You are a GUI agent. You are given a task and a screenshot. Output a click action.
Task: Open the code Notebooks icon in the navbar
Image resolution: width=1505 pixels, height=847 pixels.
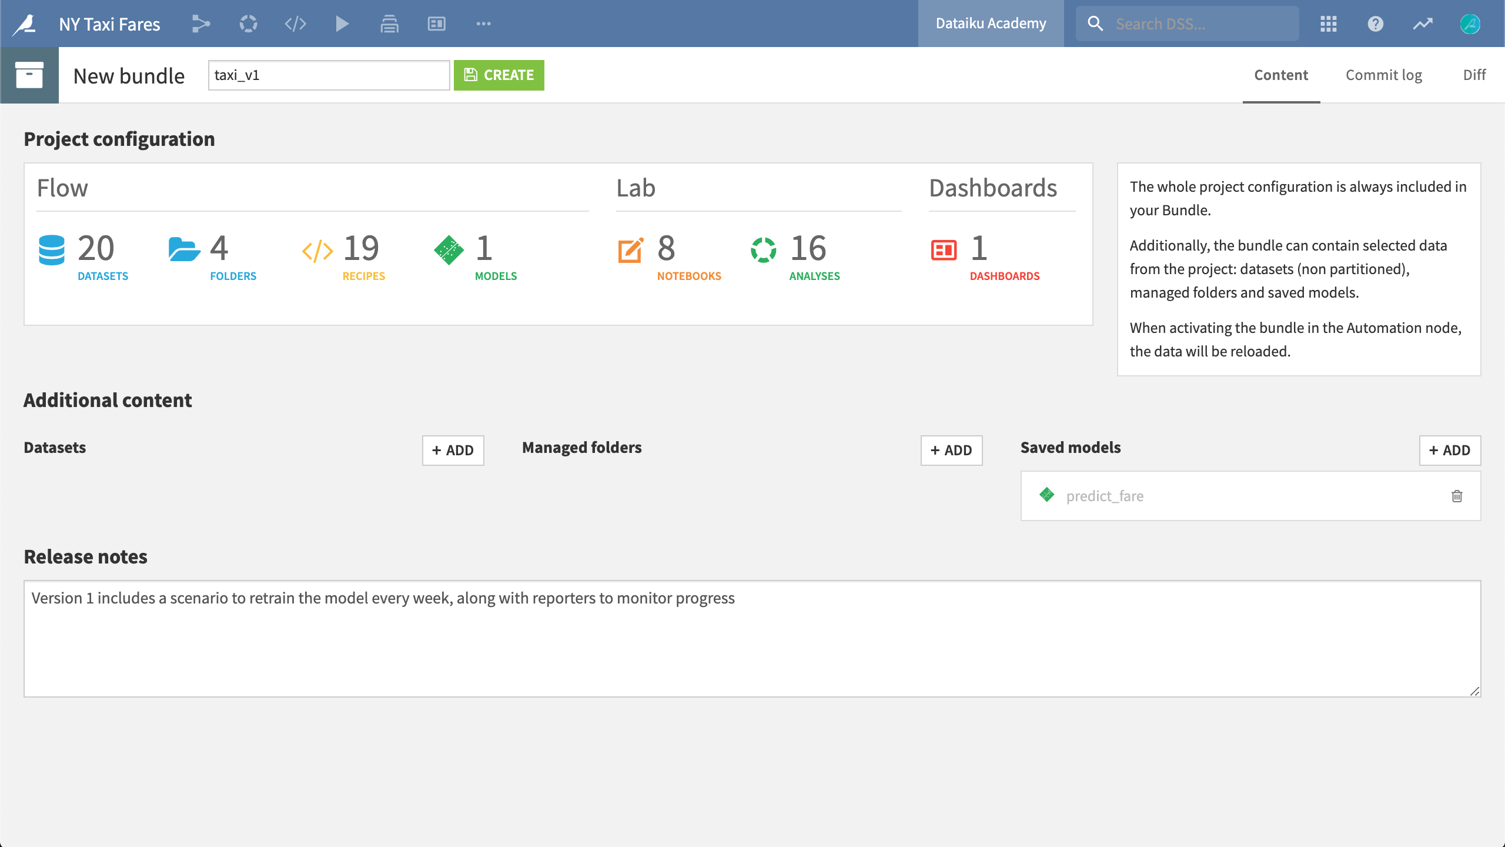[x=295, y=24]
